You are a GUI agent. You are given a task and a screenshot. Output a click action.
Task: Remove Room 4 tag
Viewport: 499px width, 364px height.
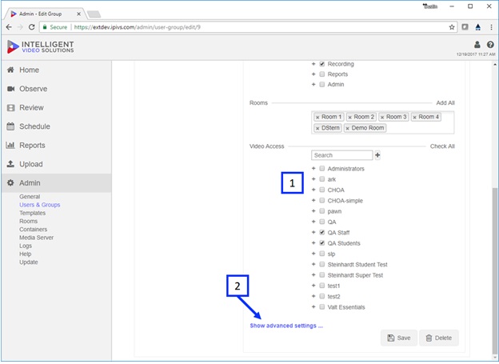415,117
